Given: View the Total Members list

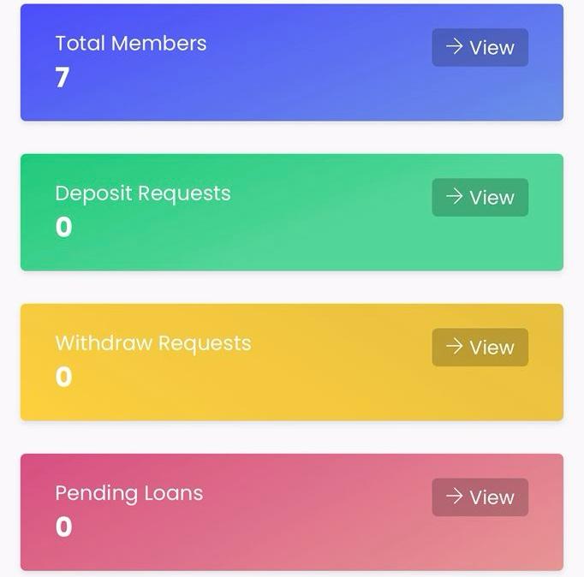Looking at the screenshot, I should [x=480, y=48].
